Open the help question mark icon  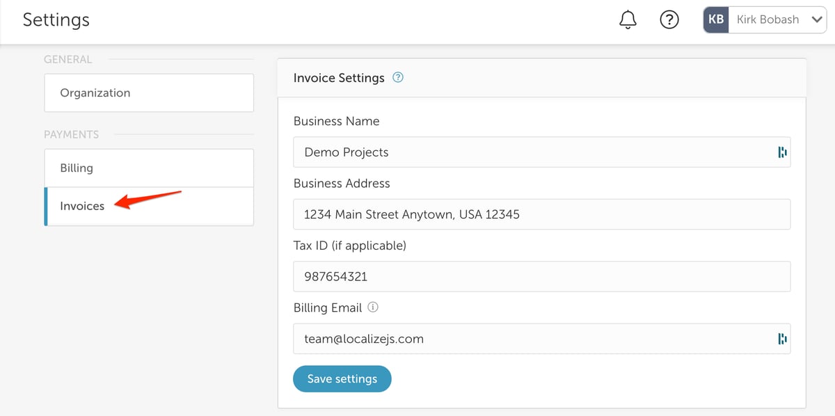(x=669, y=20)
